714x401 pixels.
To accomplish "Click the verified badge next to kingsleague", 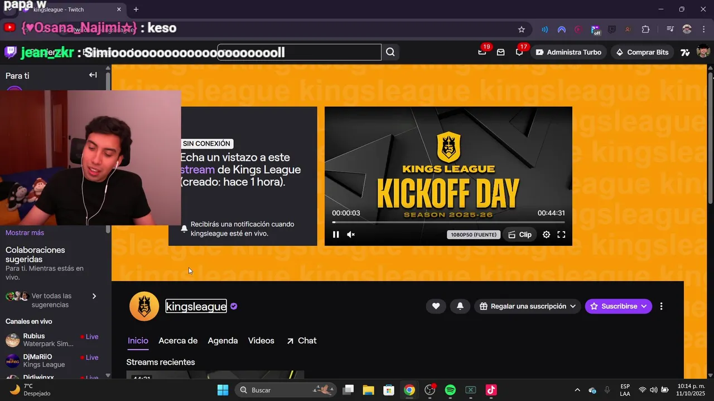I will coord(234,306).
